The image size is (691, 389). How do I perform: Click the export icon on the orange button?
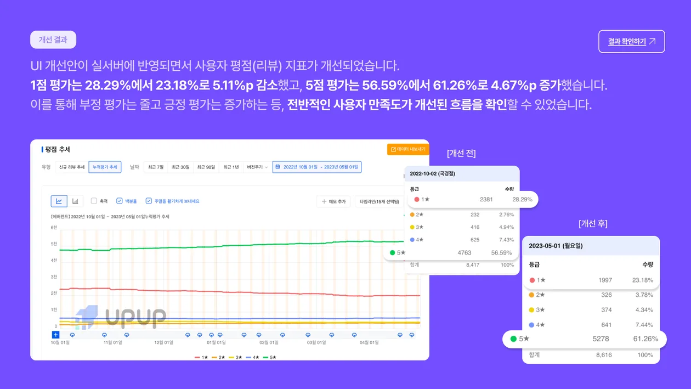pyautogui.click(x=393, y=149)
